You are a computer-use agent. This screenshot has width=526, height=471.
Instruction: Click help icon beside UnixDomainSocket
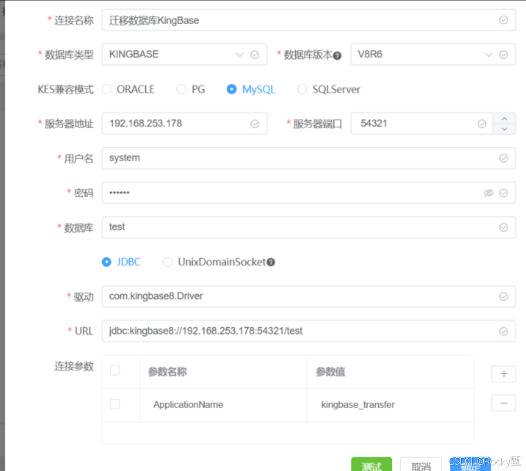click(271, 262)
